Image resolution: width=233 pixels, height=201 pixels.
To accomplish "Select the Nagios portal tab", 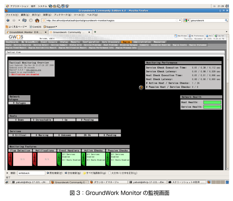I will [x=126, y=42].
